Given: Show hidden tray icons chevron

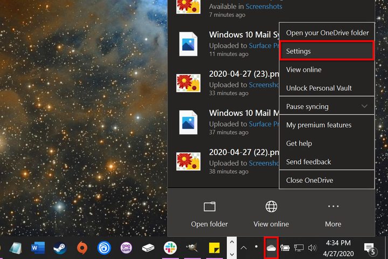Looking at the screenshot, I should tap(244, 248).
